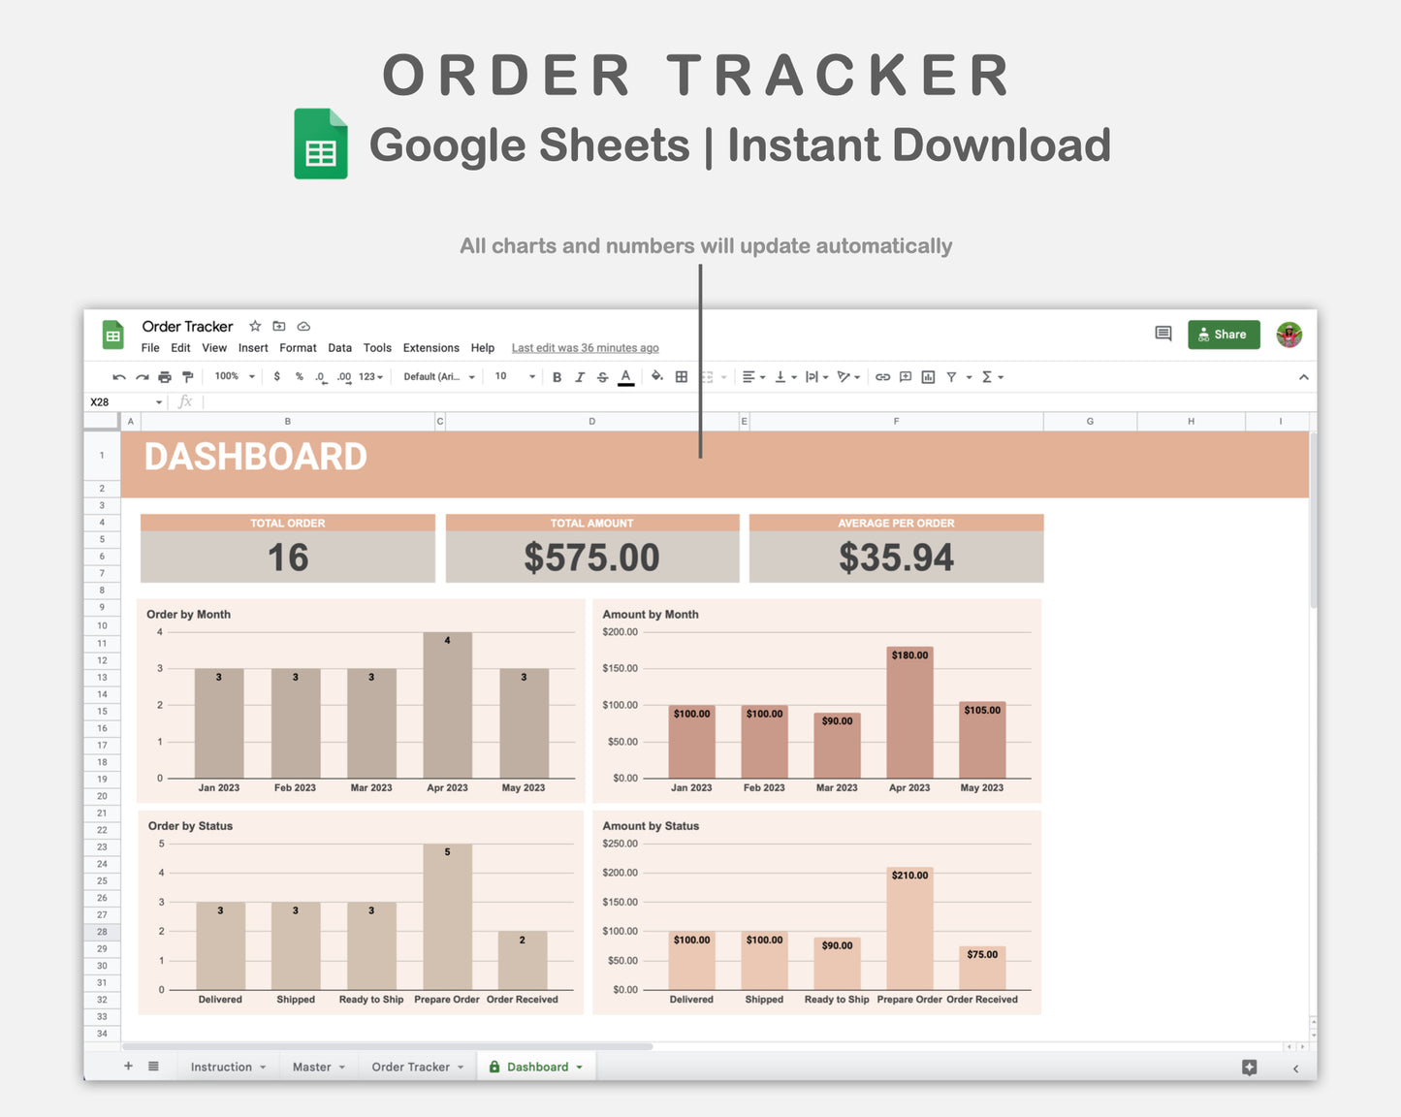Click the functions sigma icon
Image resolution: width=1401 pixels, height=1117 pixels.
pos(988,376)
